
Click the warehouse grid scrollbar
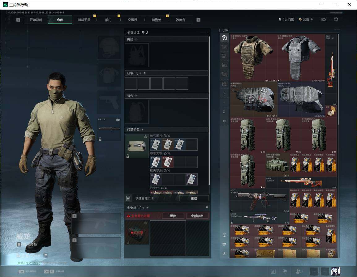338,79
